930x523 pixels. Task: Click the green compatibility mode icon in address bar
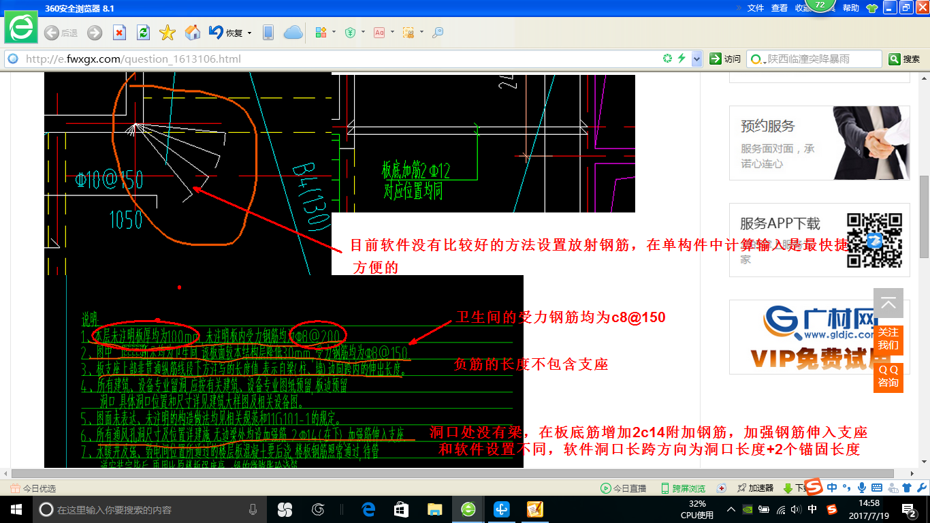coord(668,59)
